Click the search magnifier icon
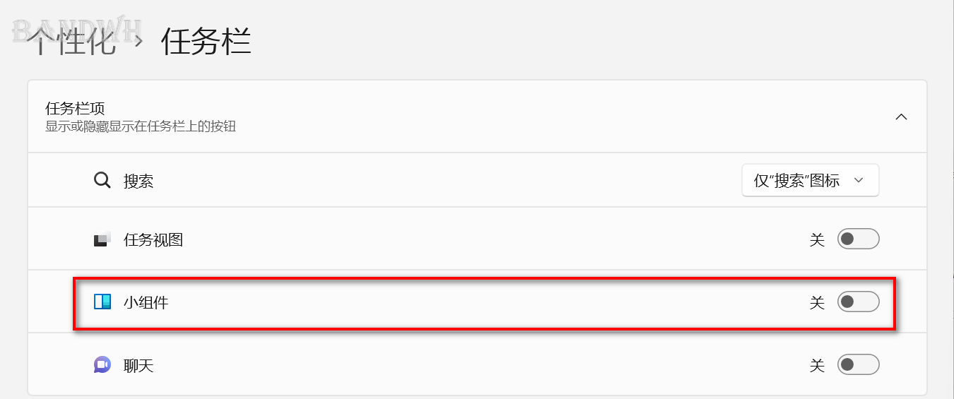Image resolution: width=954 pixels, height=399 pixels. [x=102, y=181]
